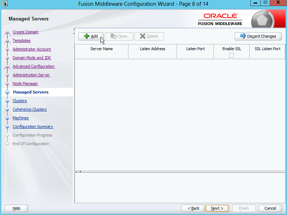Go to the Templates step
Screen dimensions: 287x215
22,40
